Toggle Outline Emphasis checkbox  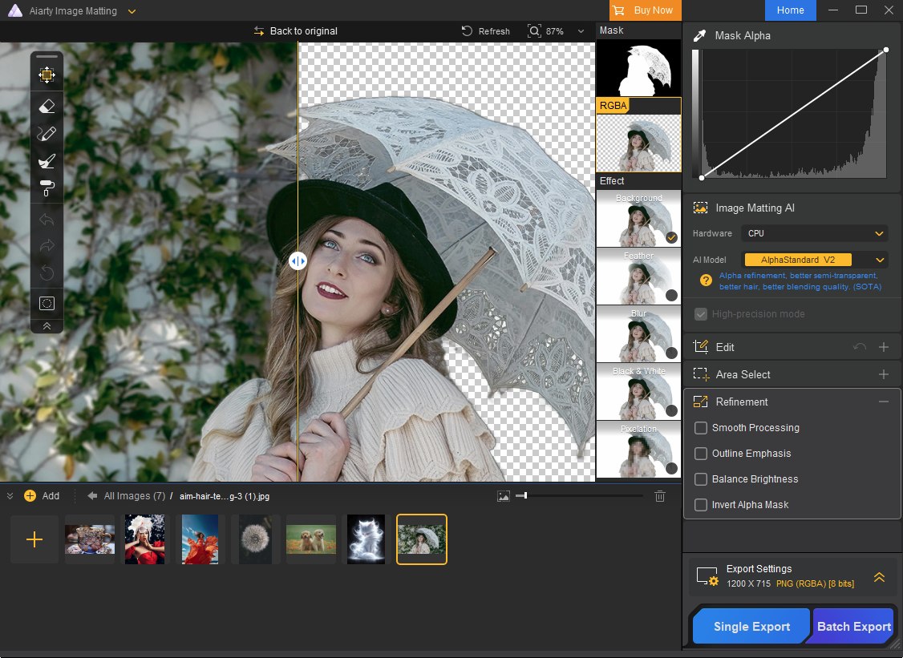coord(701,454)
